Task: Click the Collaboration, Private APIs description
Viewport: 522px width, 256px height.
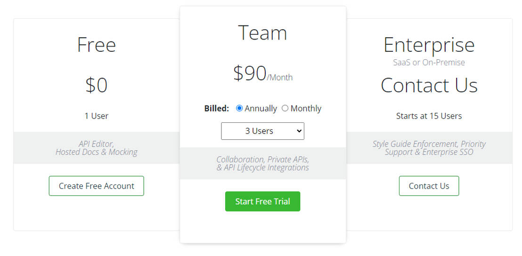Action: tap(262, 163)
